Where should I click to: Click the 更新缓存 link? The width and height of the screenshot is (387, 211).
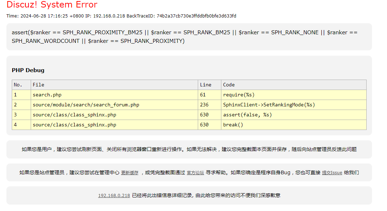pyautogui.click(x=130, y=173)
